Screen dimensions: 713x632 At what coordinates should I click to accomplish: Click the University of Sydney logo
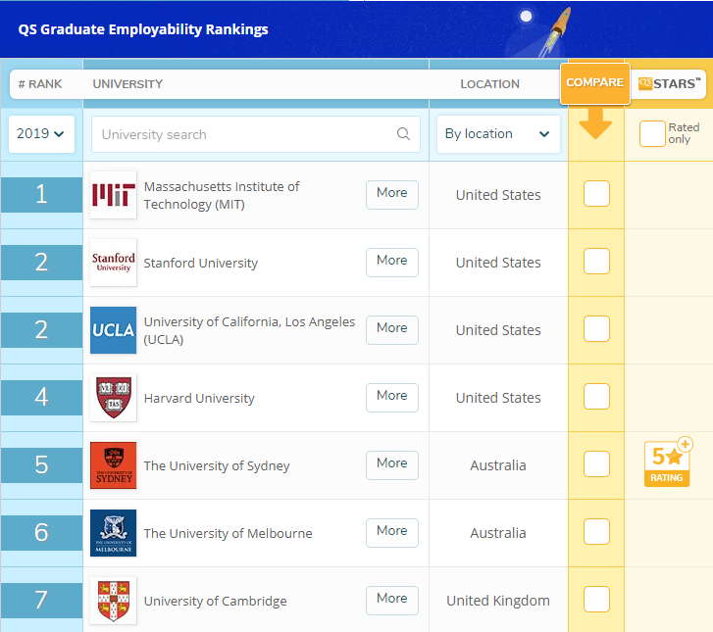[113, 465]
